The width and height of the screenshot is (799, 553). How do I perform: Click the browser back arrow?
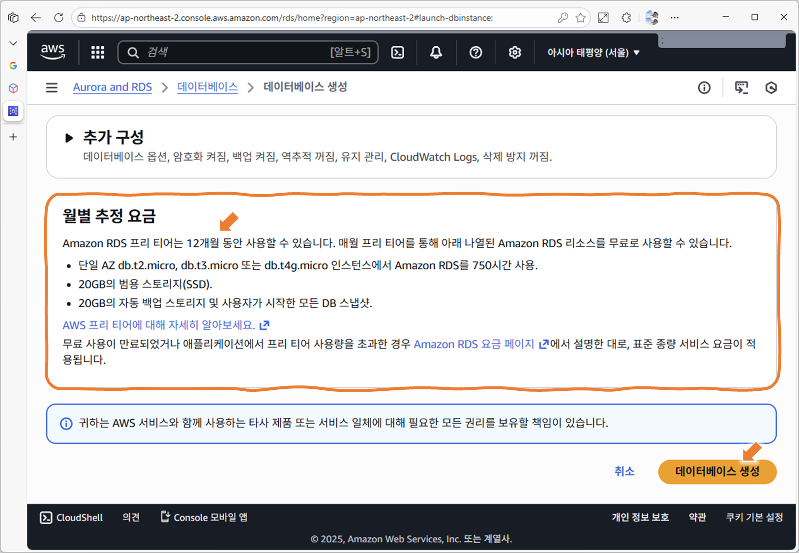(x=36, y=18)
